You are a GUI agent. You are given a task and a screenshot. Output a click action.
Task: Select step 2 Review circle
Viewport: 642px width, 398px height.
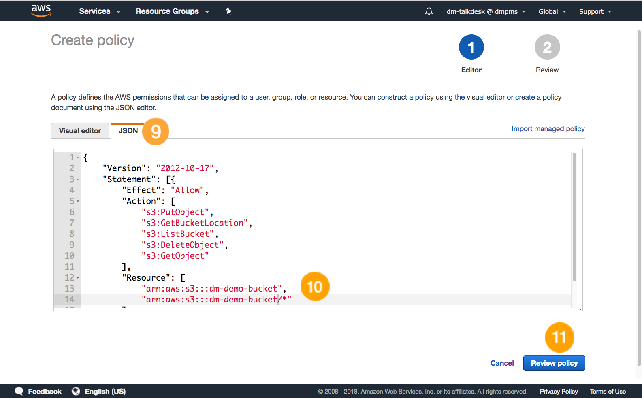547,47
